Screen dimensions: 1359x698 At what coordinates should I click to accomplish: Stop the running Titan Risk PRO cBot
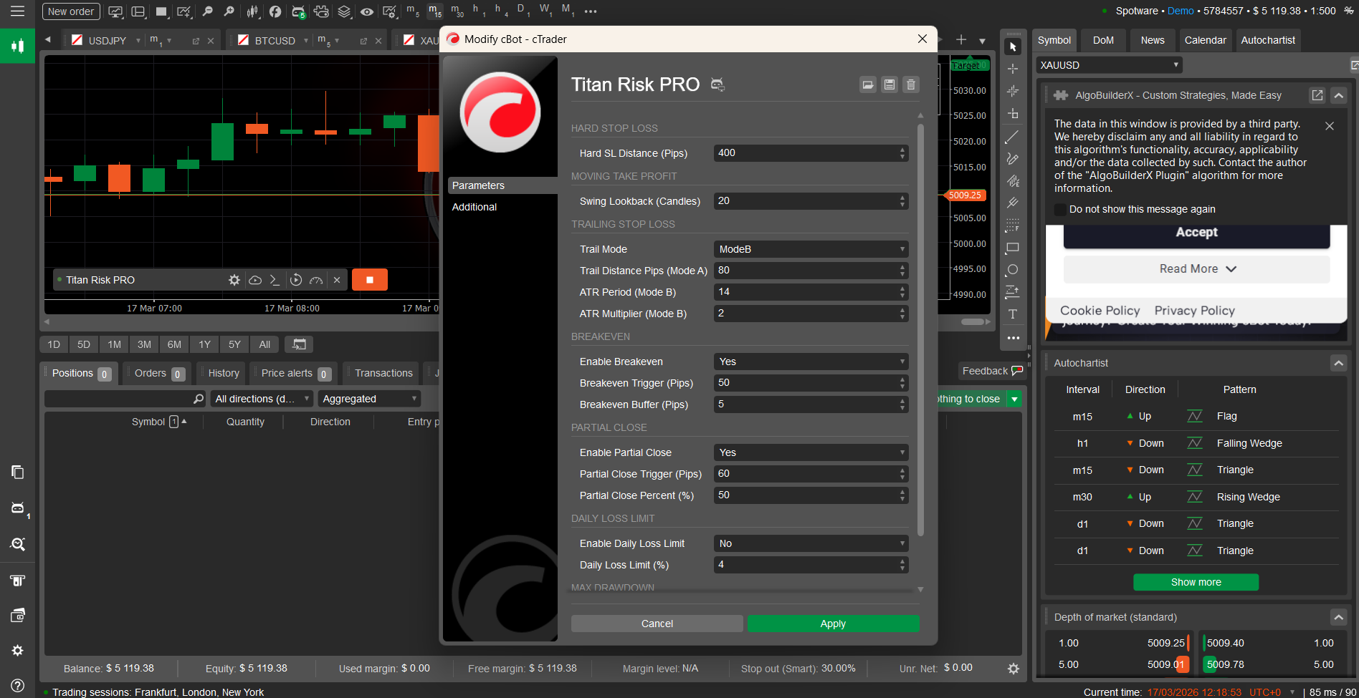click(x=369, y=280)
